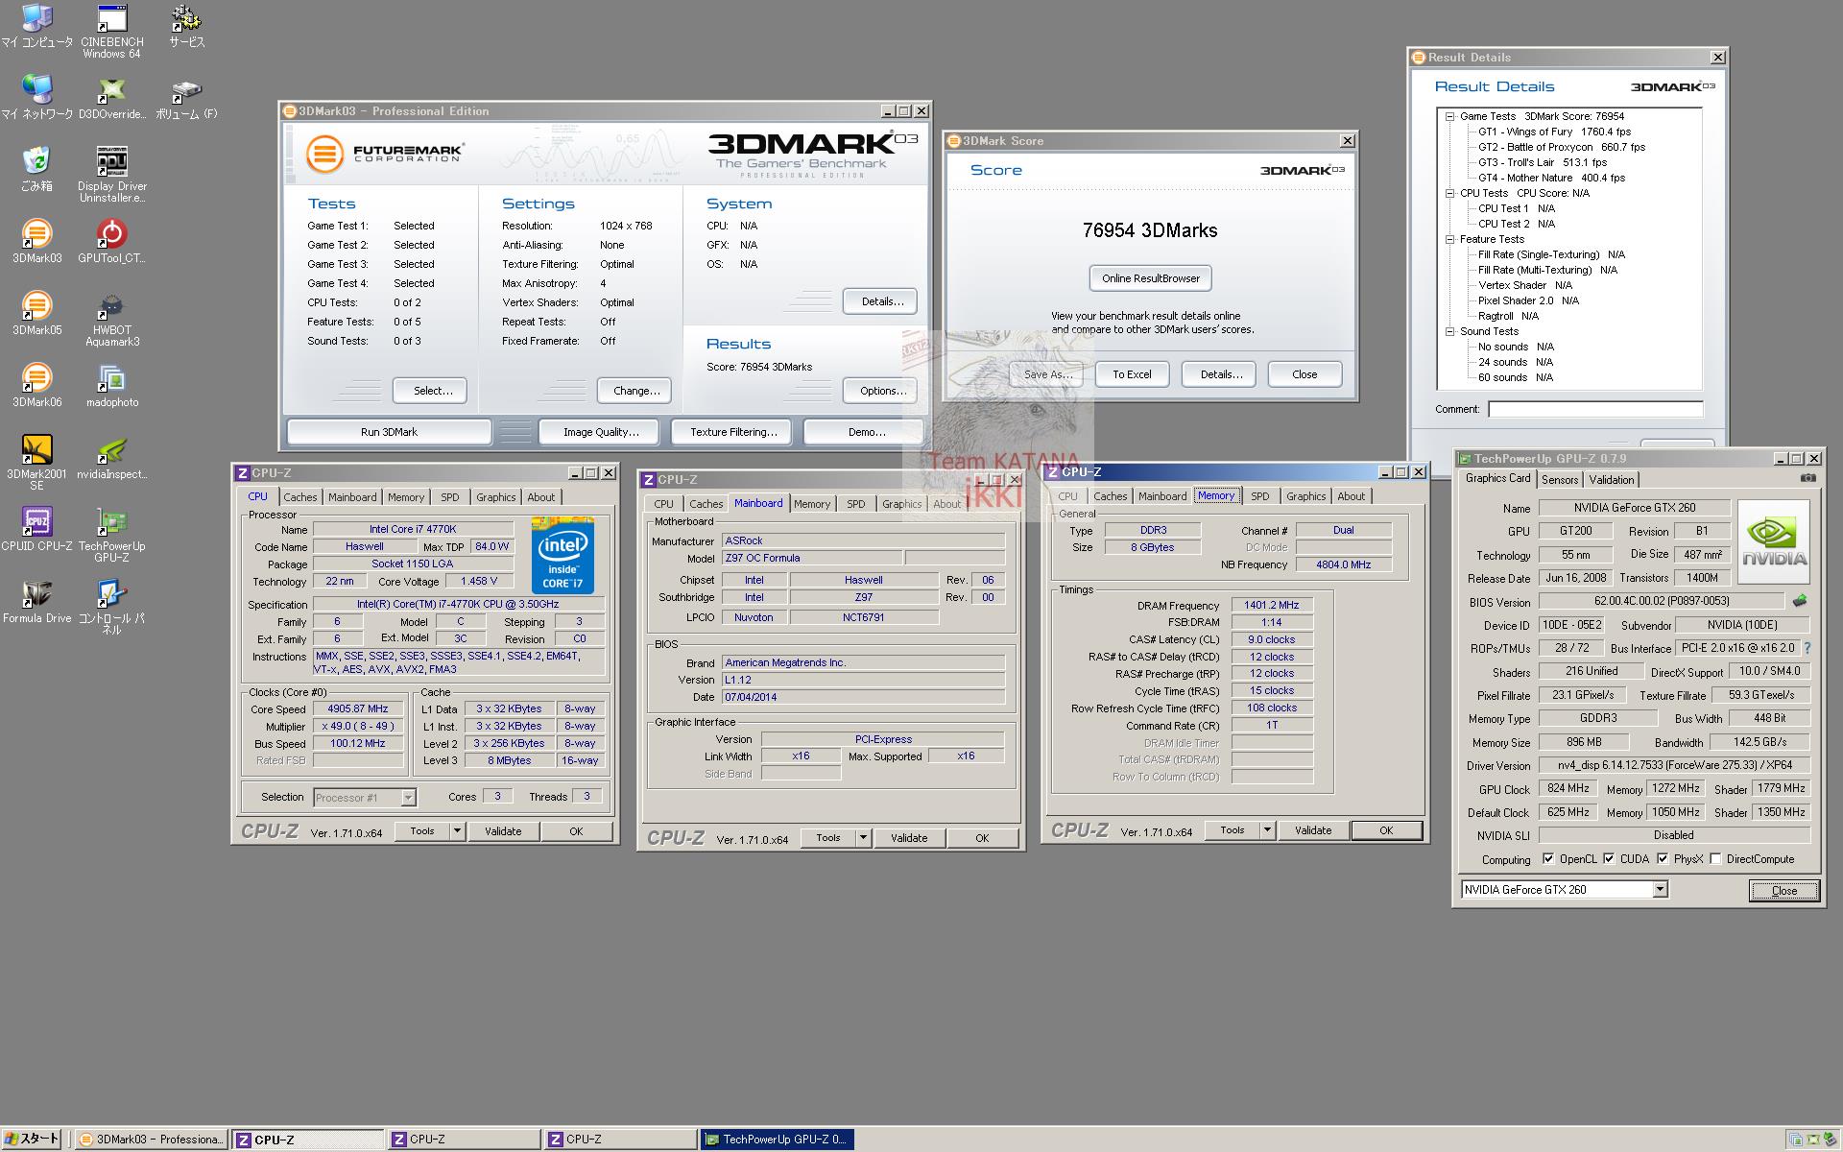This screenshot has width=1843, height=1152.
Task: Click the Details... button under System
Action: tap(881, 301)
